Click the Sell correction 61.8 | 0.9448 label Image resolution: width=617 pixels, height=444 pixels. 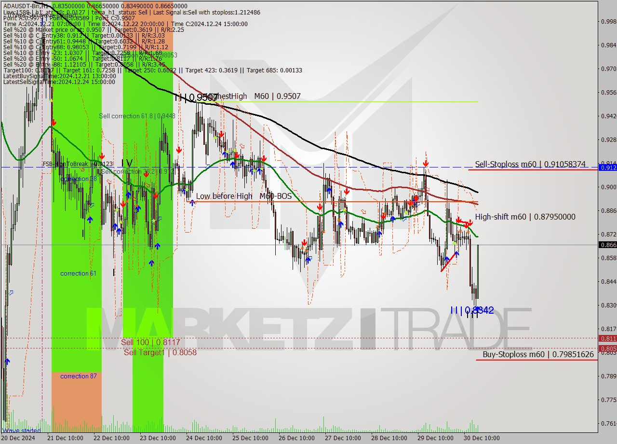[137, 116]
